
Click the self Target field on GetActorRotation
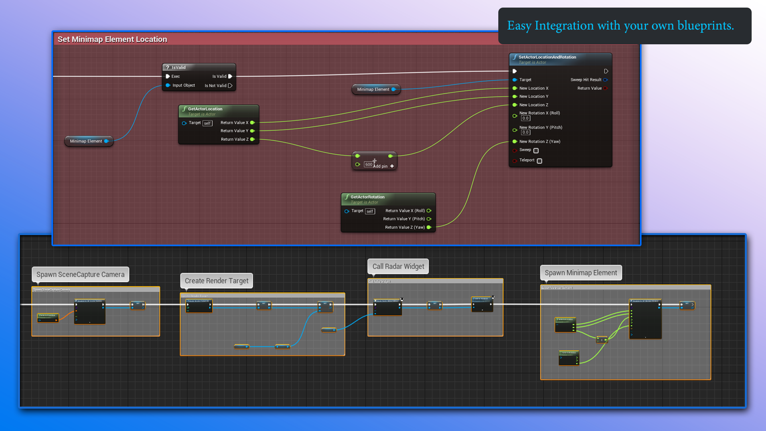(370, 211)
